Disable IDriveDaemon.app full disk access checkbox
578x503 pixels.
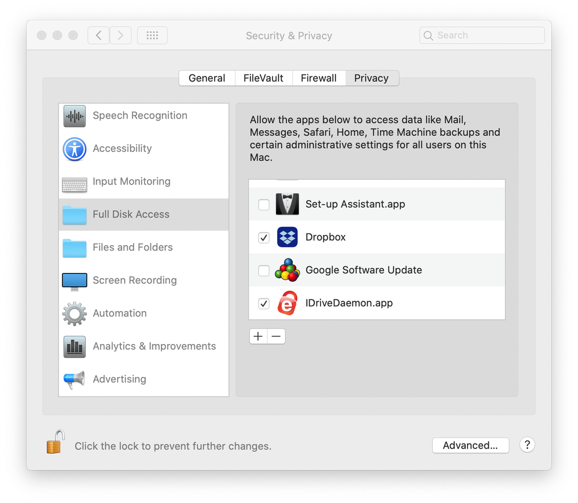[264, 304]
